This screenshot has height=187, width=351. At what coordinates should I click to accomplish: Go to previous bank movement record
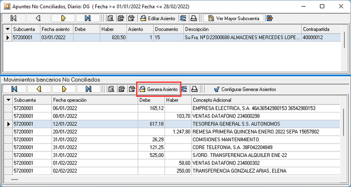click(39, 89)
